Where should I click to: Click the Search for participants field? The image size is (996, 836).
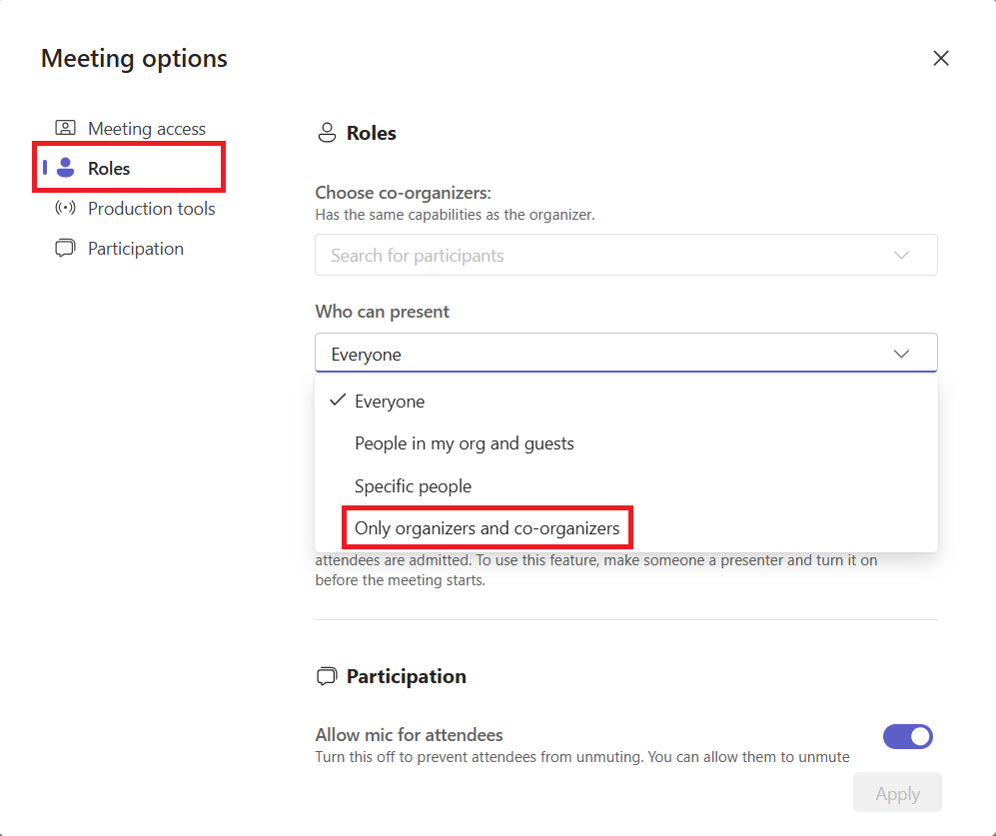pos(599,255)
